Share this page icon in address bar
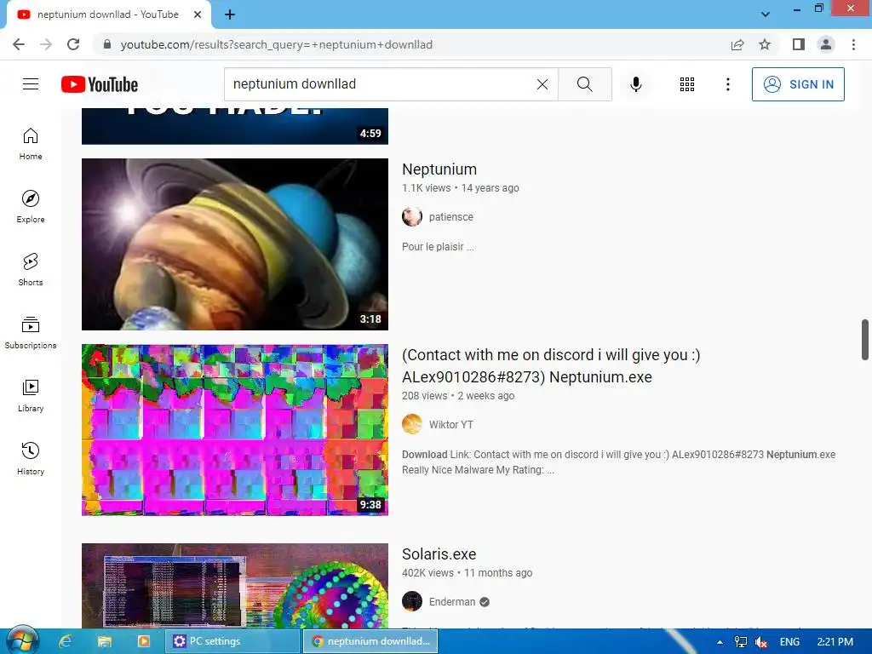Image resolution: width=872 pixels, height=654 pixels. coord(737,44)
